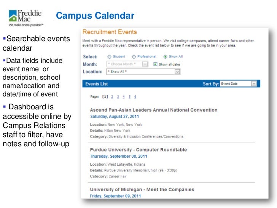Open Ascend Pan-Asian Leaders Annual National Convention

click(154, 110)
